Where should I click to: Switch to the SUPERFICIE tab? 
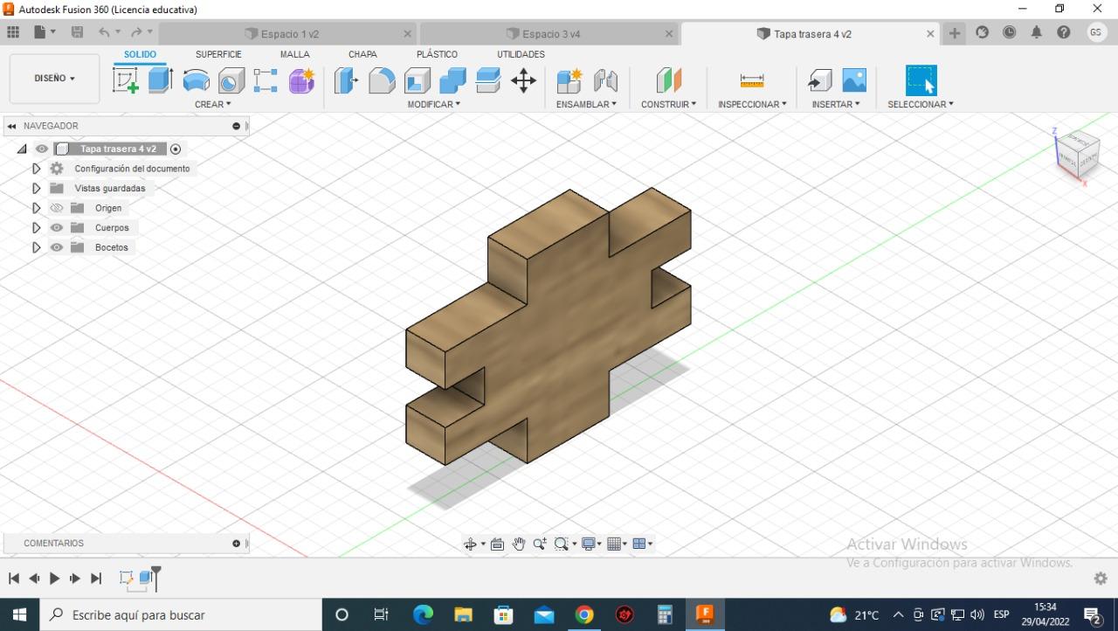tap(218, 54)
